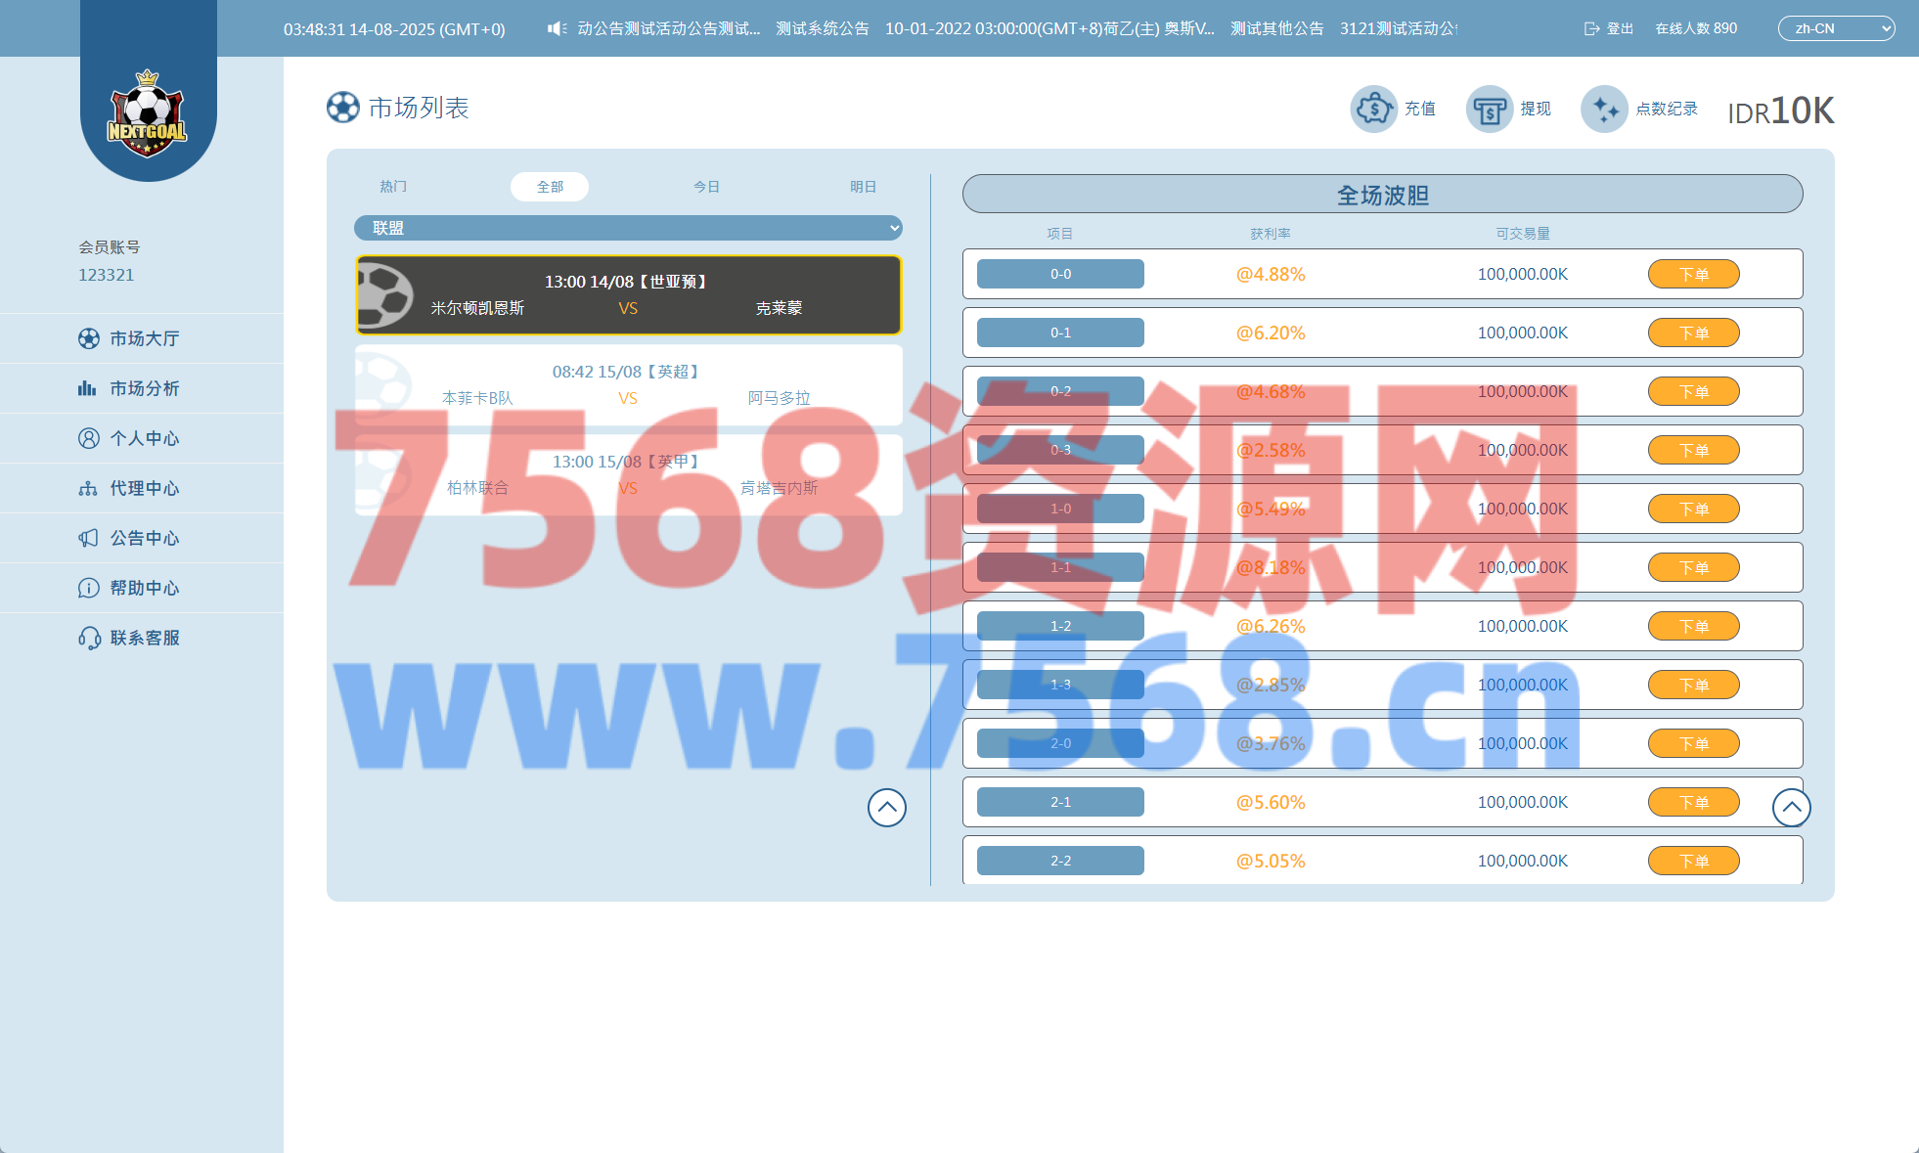The width and height of the screenshot is (1919, 1153).
Task: Open points record sparkle icon
Action: pos(1604,109)
